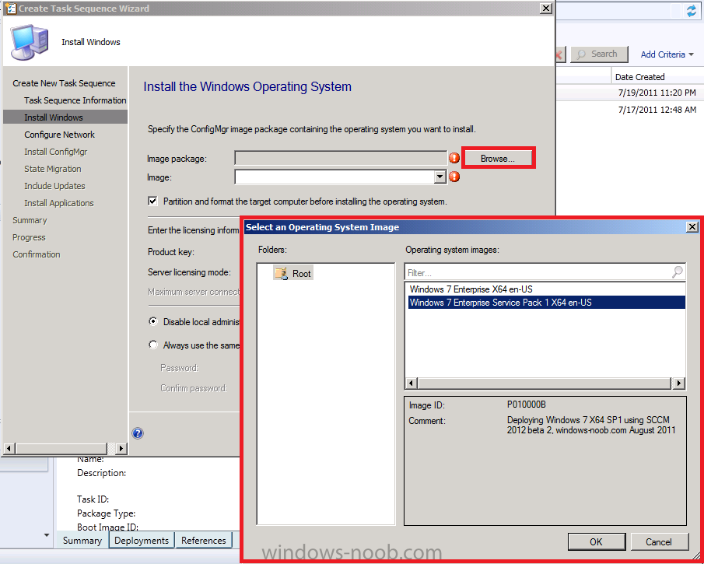Click the State Migration step

(x=53, y=168)
